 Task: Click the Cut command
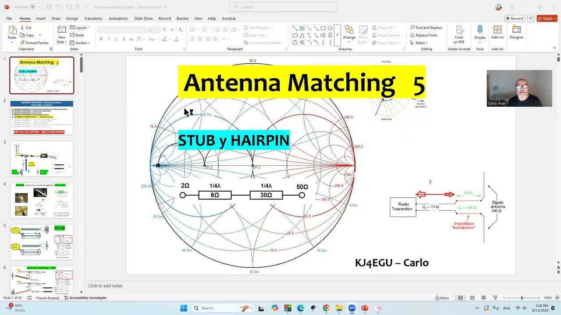point(25,28)
